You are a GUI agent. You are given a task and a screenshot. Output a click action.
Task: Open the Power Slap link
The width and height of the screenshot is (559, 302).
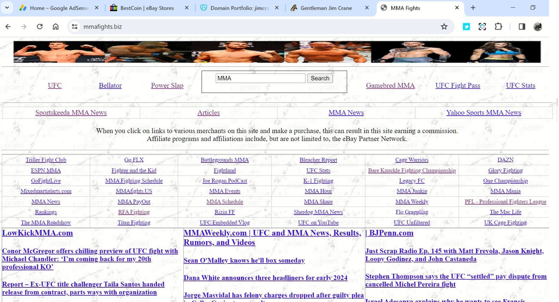[167, 86]
